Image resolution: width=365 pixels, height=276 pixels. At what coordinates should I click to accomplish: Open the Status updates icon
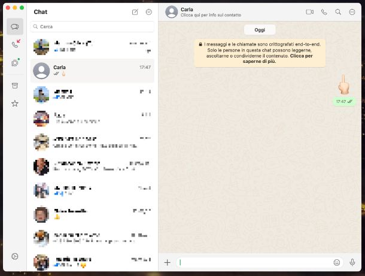pos(15,63)
